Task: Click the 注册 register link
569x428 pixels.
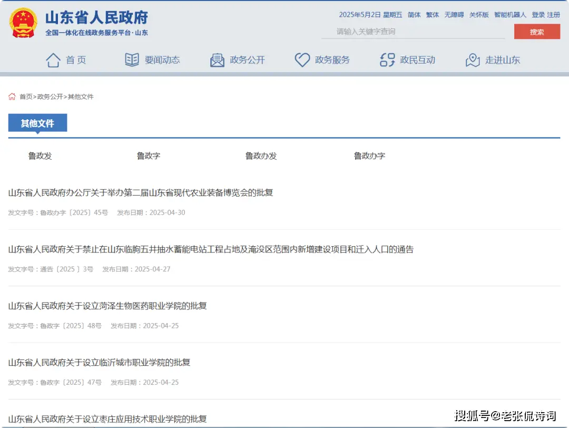Action: pos(554,15)
